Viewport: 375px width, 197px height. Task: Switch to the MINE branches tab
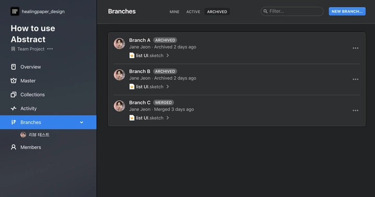174,12
